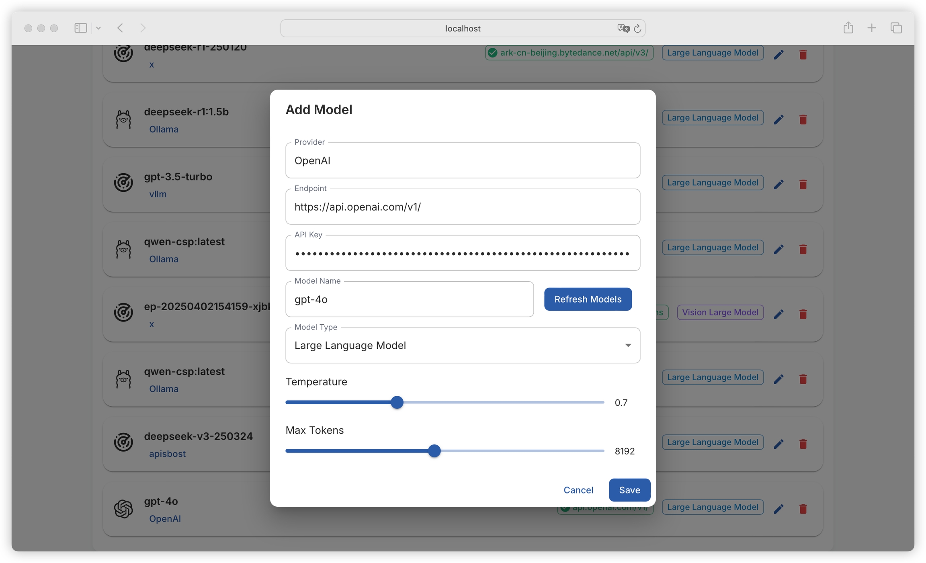Click the page reload icon in address bar
Viewport: 926px width, 563px height.
[637, 29]
